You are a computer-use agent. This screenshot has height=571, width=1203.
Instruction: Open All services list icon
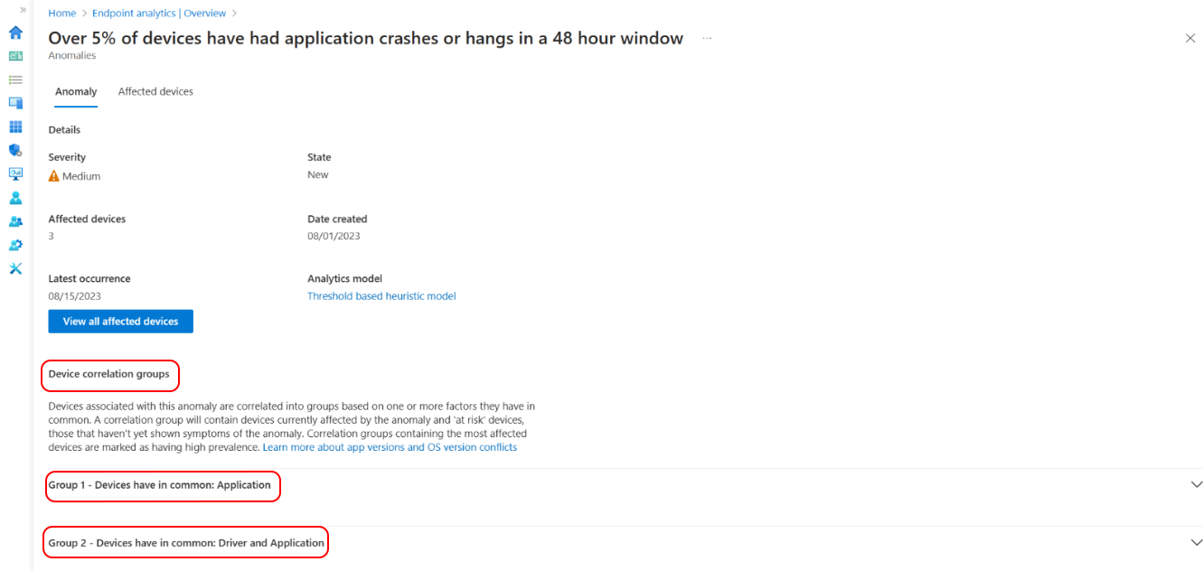[x=15, y=80]
